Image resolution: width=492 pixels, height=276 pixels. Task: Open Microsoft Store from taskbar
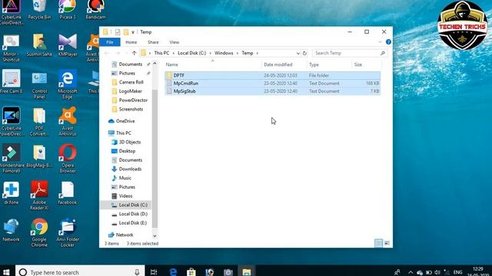(x=191, y=272)
